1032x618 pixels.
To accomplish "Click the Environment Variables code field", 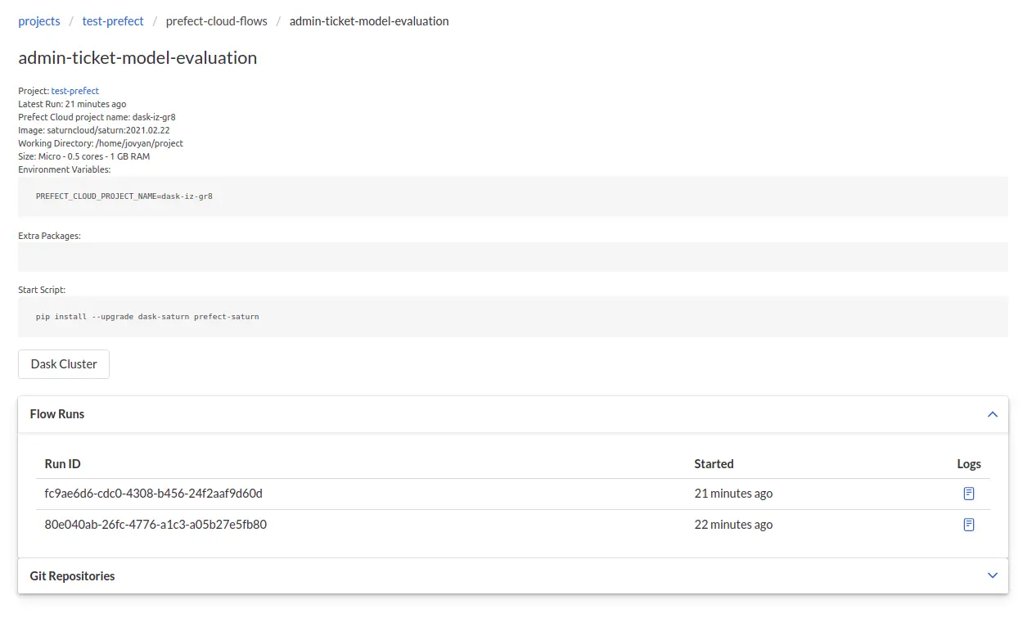I will [513, 196].
